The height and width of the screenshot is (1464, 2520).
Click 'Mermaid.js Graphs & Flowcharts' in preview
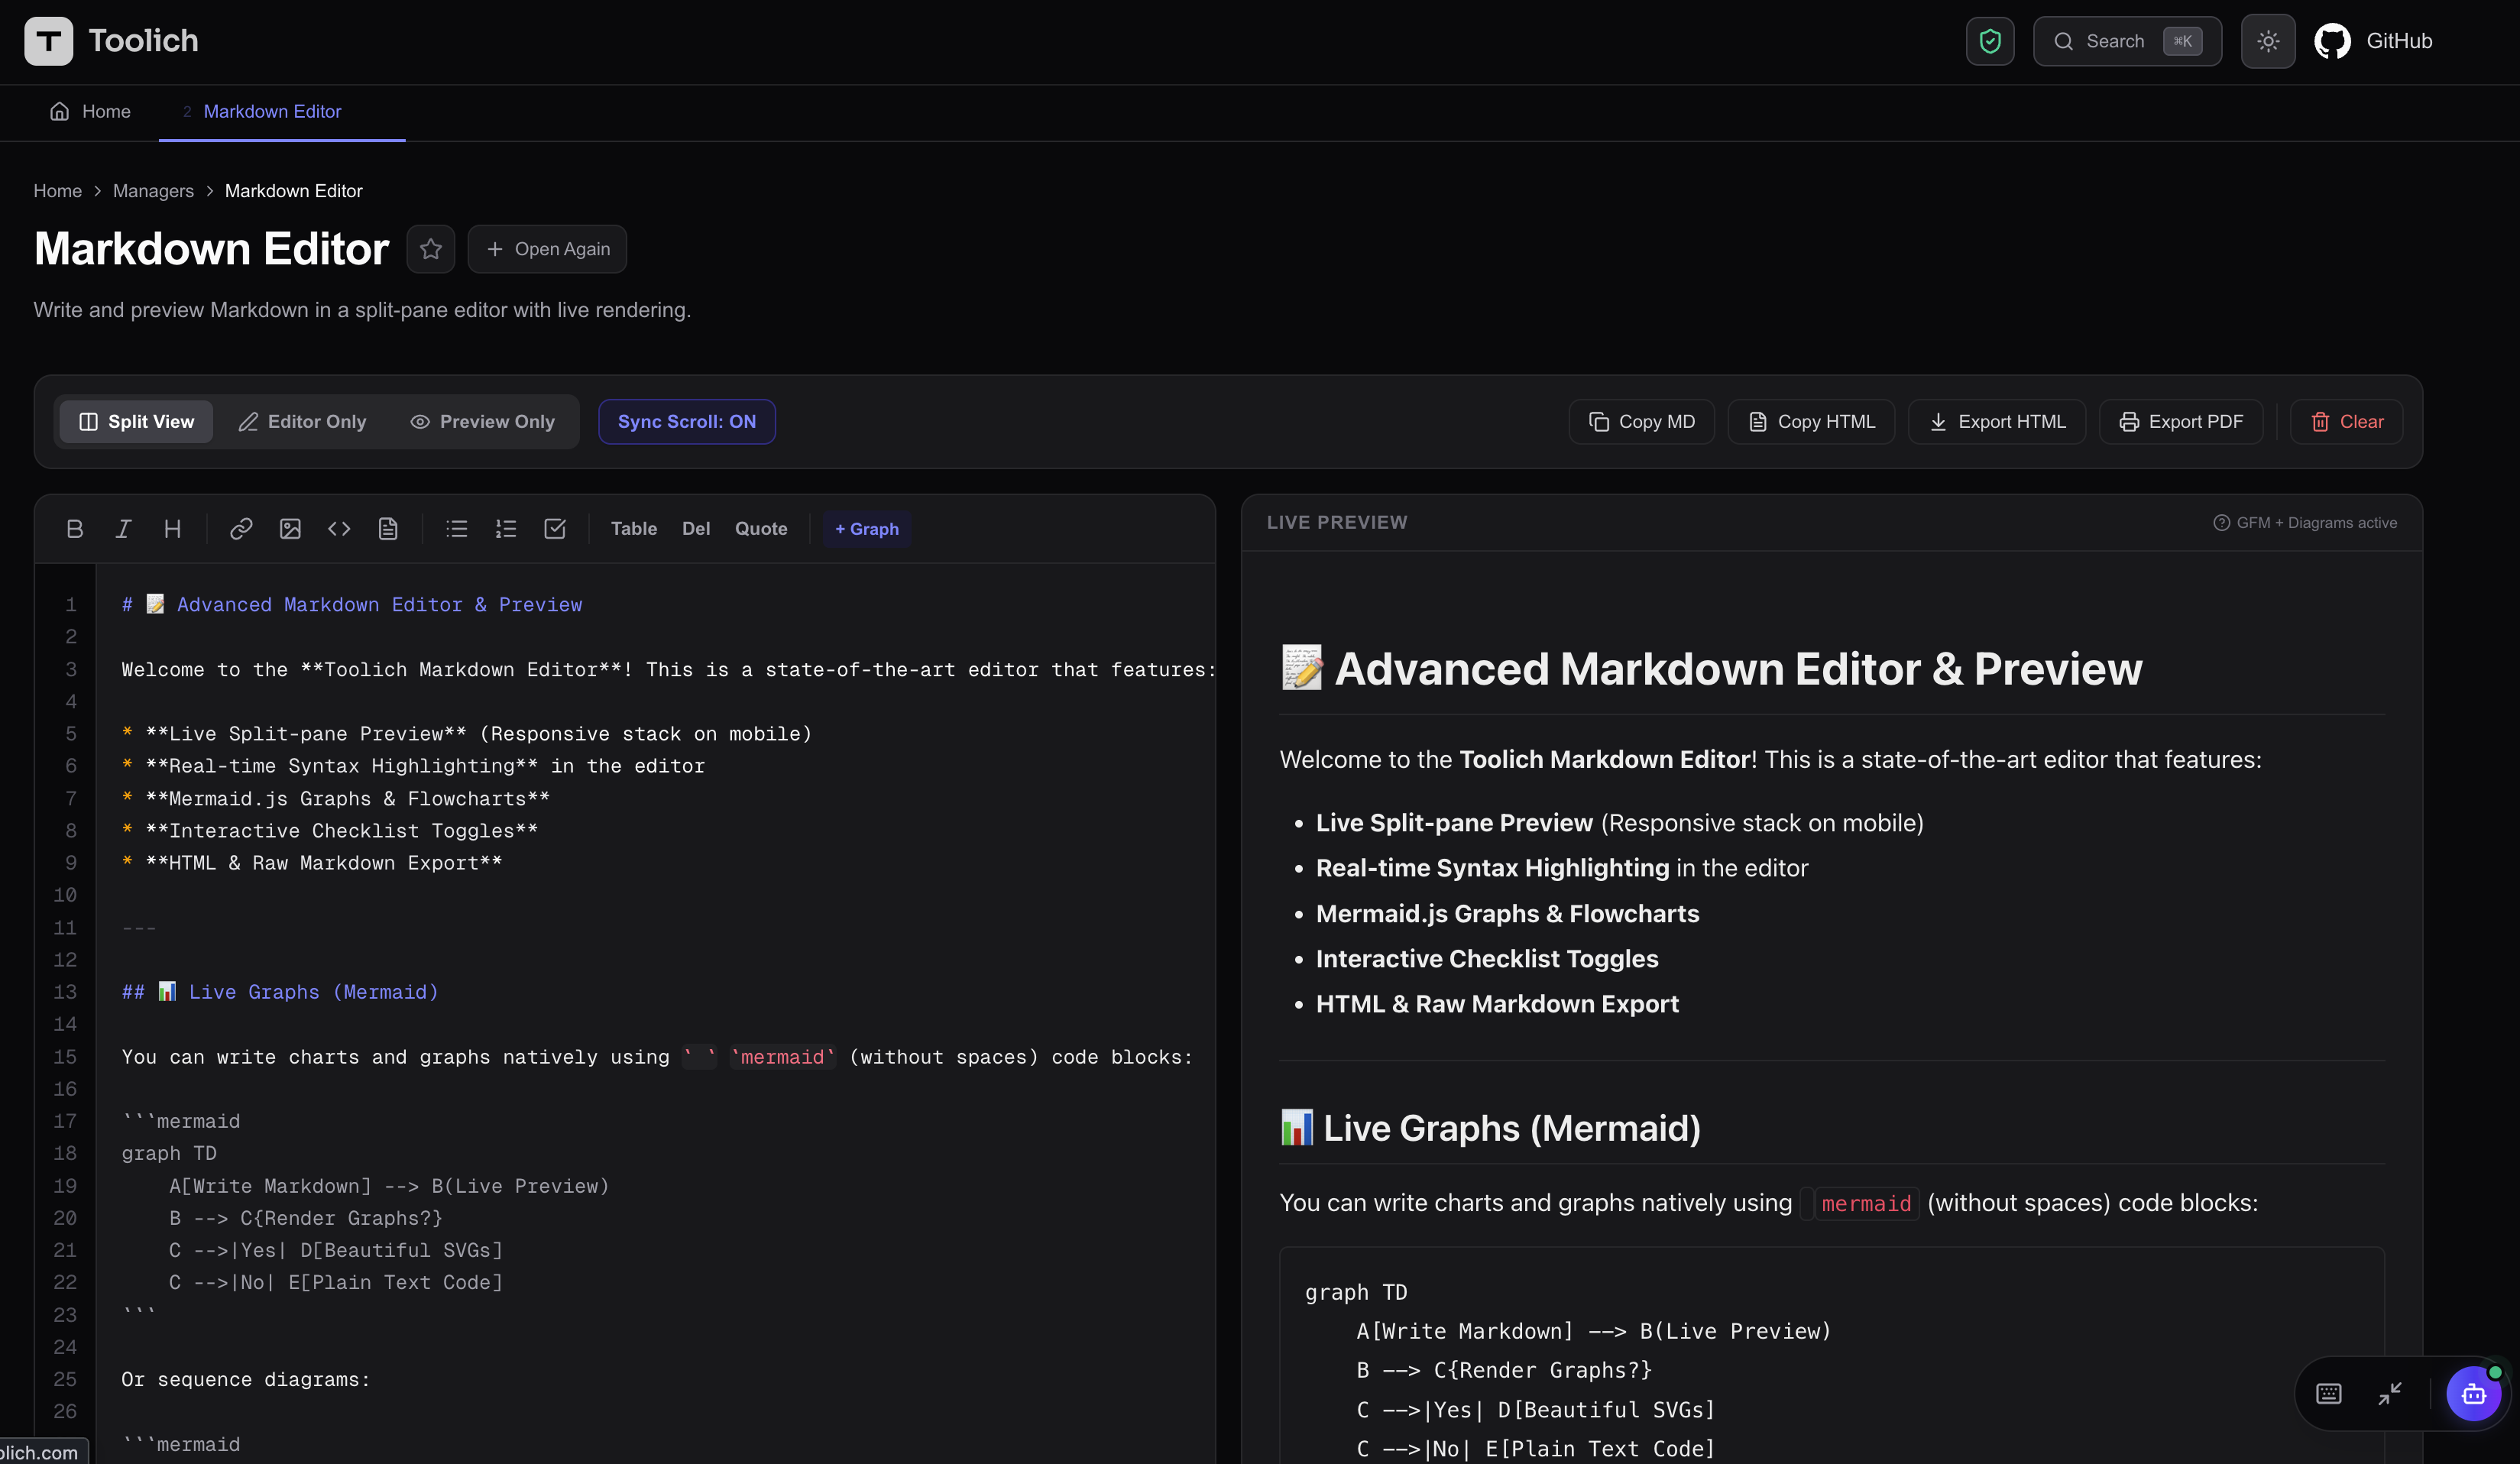1507,914
